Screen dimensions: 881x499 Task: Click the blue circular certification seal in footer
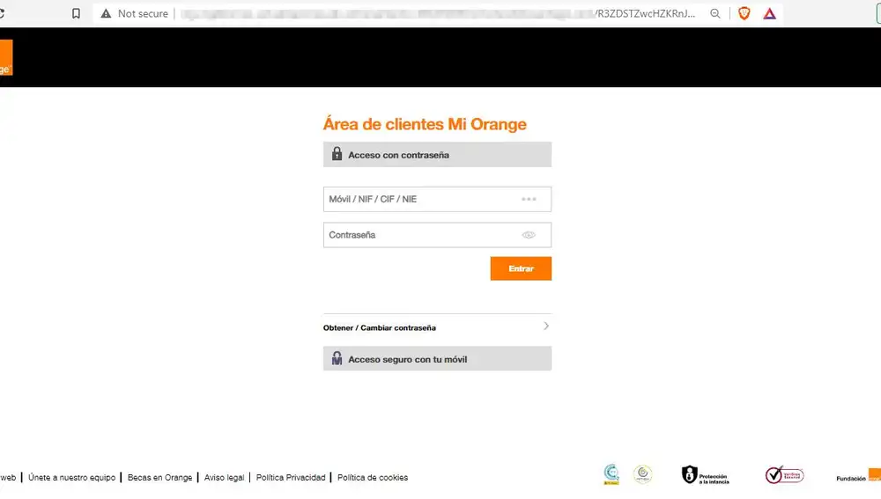click(611, 475)
